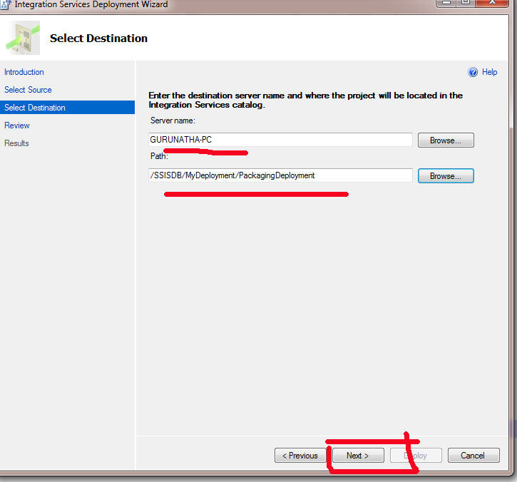Click the wizard icon in title bar

6,4
